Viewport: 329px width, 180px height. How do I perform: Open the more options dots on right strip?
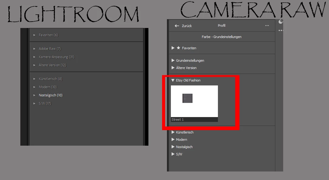coord(281,30)
